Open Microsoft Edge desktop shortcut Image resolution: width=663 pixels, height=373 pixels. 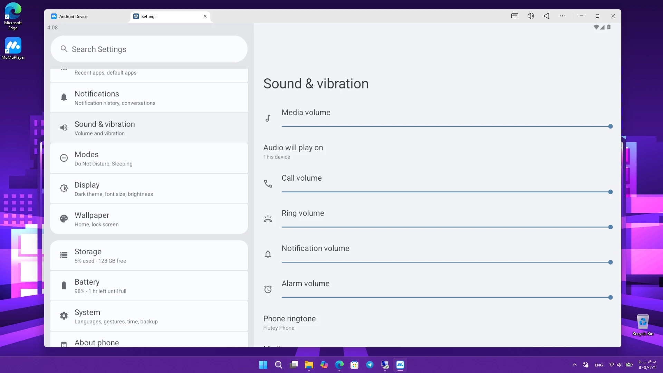tap(13, 16)
